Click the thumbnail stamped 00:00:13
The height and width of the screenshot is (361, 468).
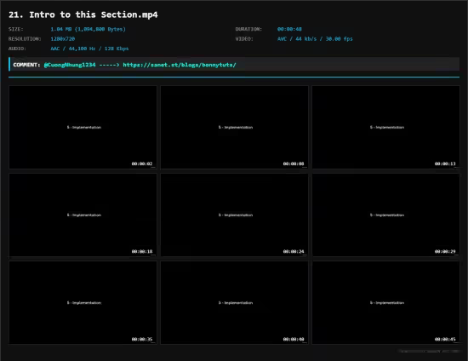tap(386, 127)
